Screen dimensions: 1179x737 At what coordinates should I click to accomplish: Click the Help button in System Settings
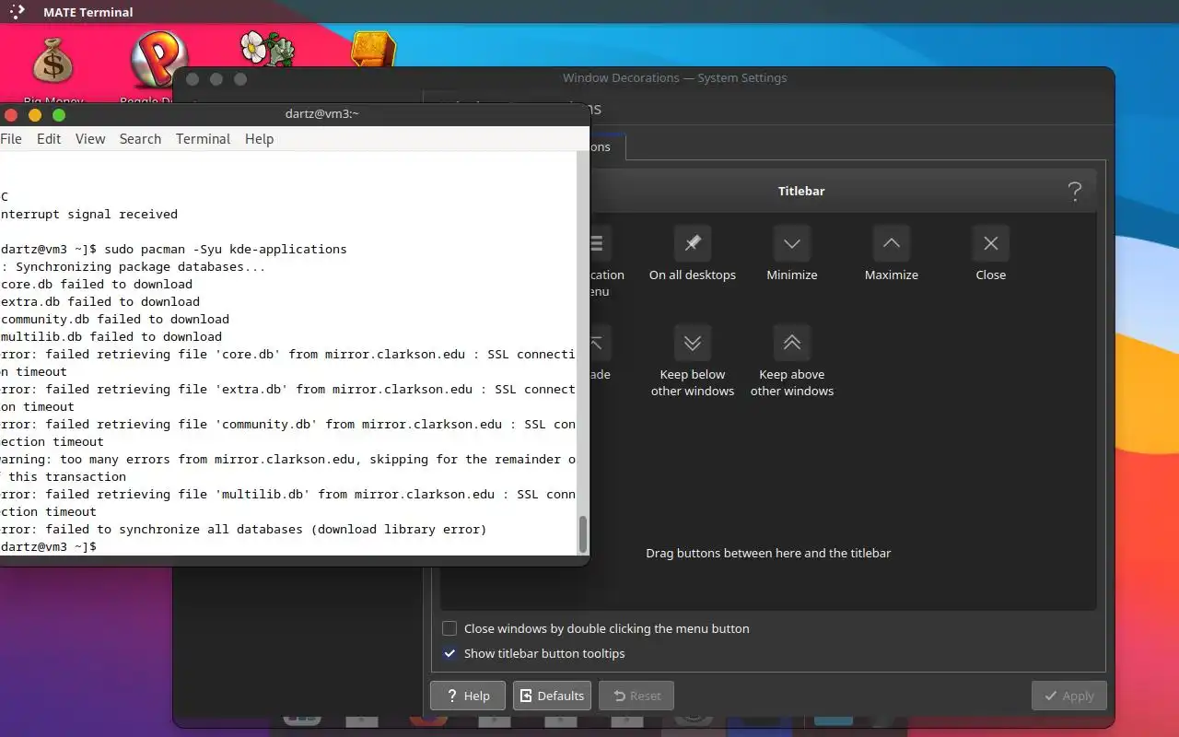pos(467,696)
